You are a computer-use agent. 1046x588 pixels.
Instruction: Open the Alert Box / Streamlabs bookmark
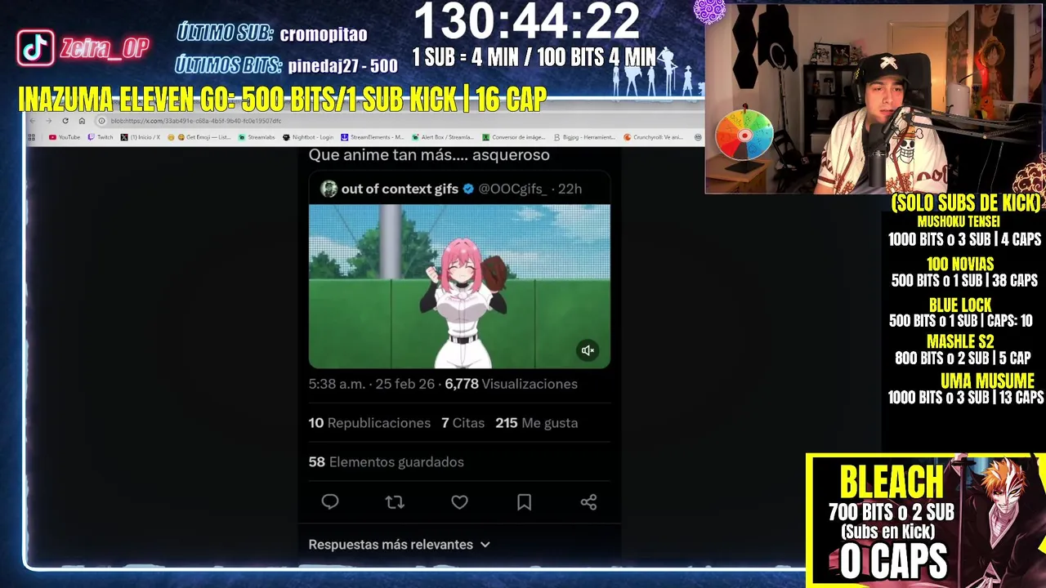coord(442,137)
